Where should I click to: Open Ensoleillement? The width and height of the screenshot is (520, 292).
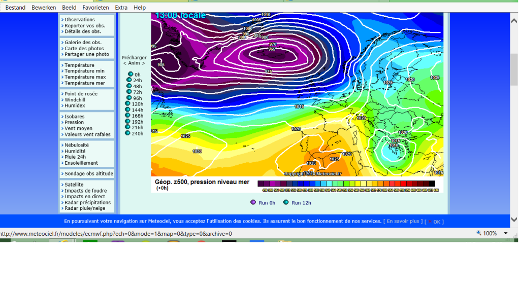click(81, 163)
